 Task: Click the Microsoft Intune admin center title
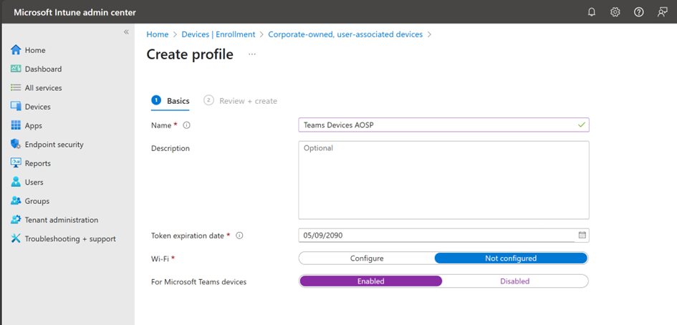click(x=75, y=12)
